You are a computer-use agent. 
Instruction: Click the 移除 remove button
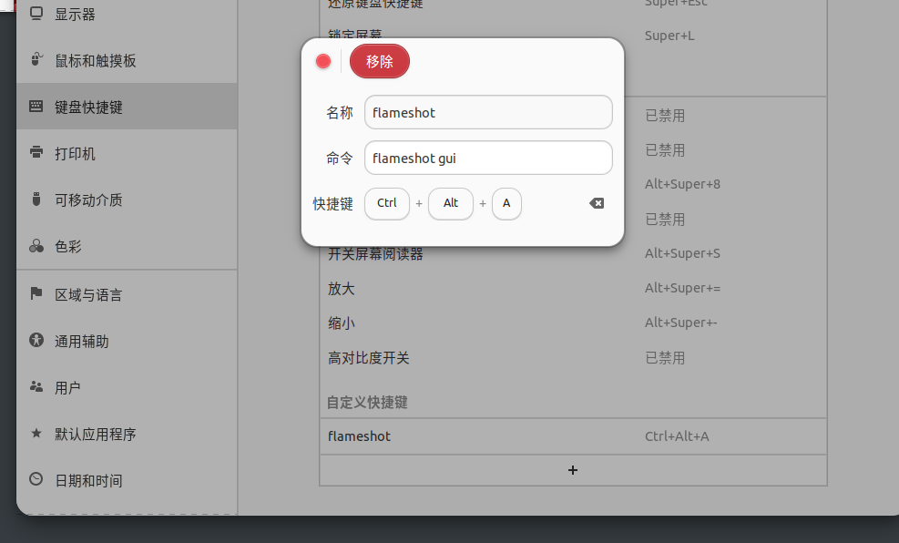380,61
